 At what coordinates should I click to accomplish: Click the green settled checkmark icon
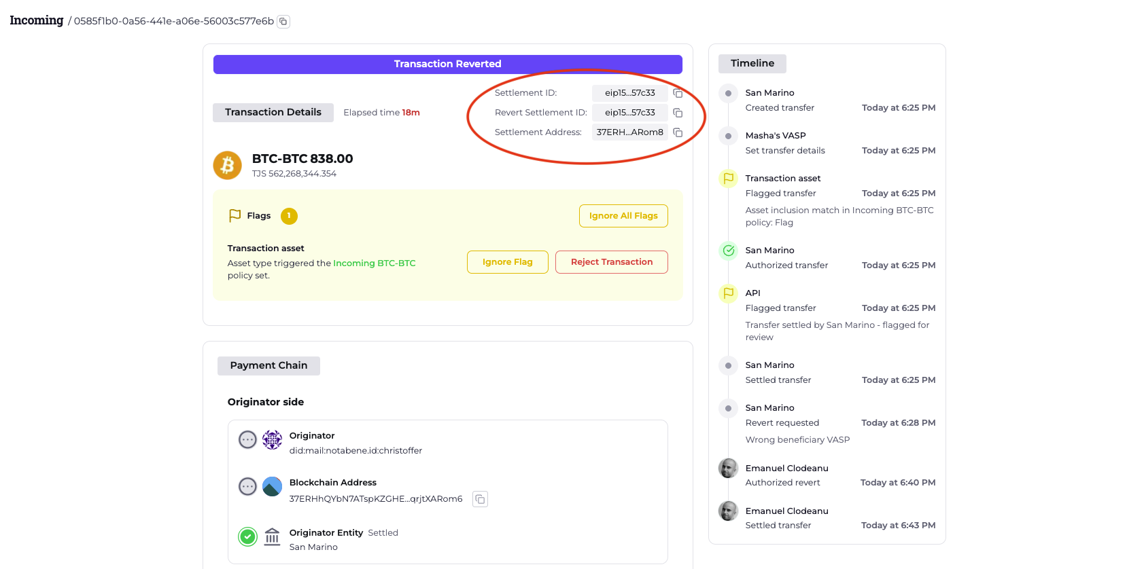point(247,537)
